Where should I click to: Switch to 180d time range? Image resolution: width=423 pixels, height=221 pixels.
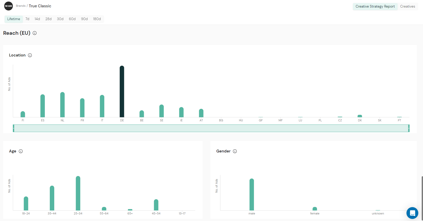coord(97,19)
